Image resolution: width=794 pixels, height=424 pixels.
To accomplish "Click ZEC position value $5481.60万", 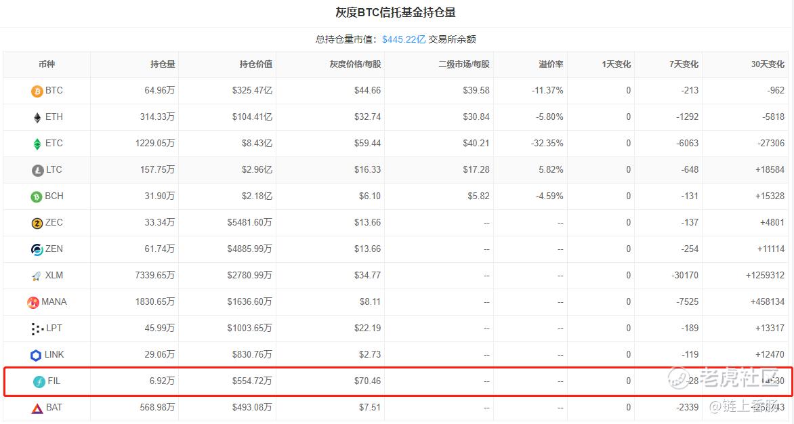I will [x=249, y=222].
